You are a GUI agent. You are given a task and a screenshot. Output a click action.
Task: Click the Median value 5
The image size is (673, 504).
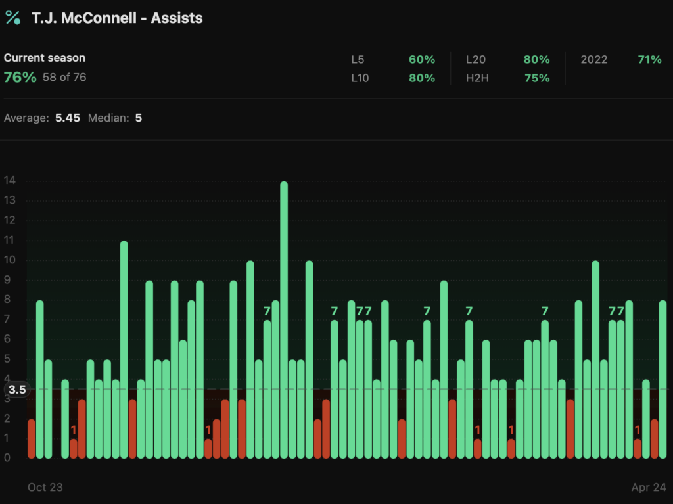(x=139, y=118)
